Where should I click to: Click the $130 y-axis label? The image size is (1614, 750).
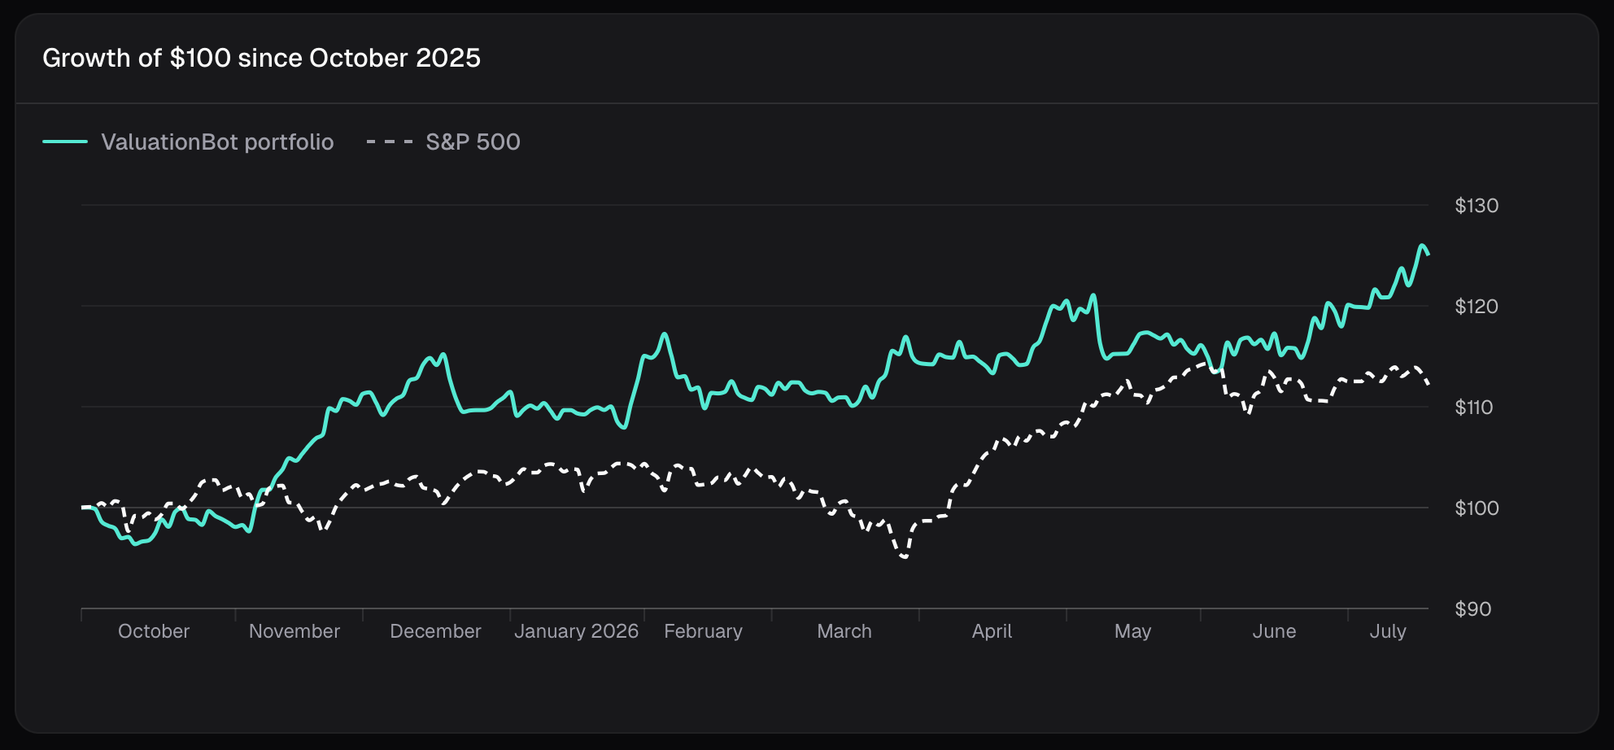tap(1477, 206)
